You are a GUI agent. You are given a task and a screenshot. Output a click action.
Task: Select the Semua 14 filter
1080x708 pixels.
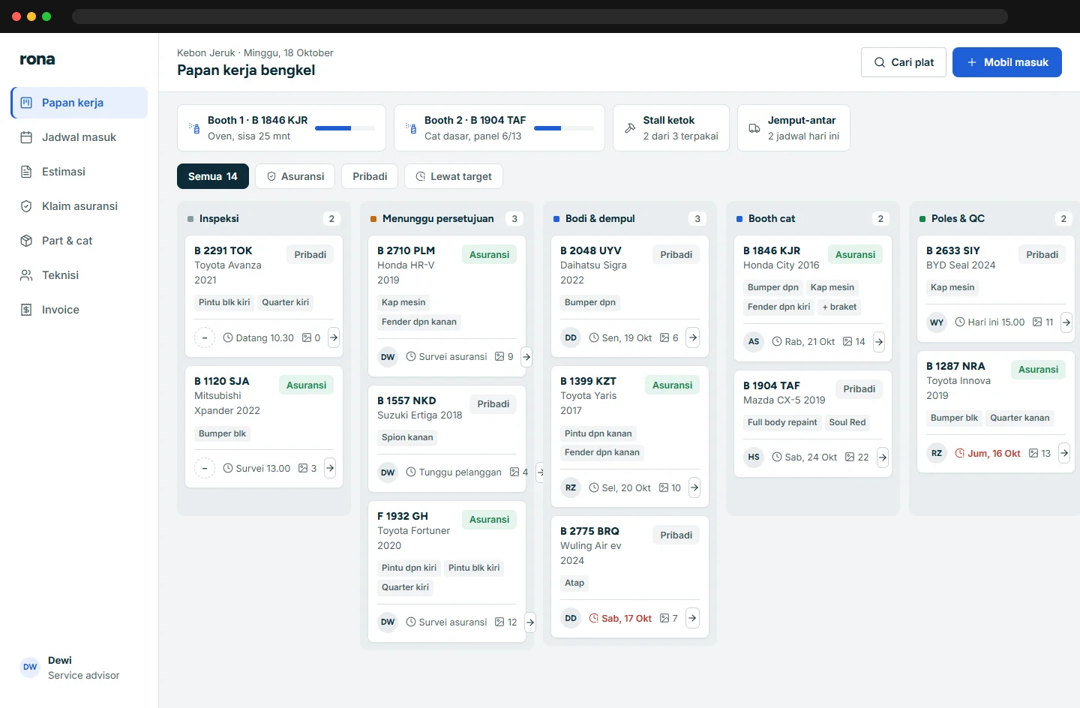pyautogui.click(x=213, y=176)
